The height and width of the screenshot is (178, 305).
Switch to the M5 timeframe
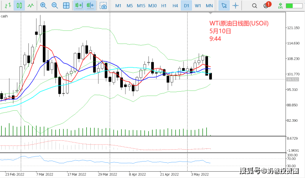130,5
